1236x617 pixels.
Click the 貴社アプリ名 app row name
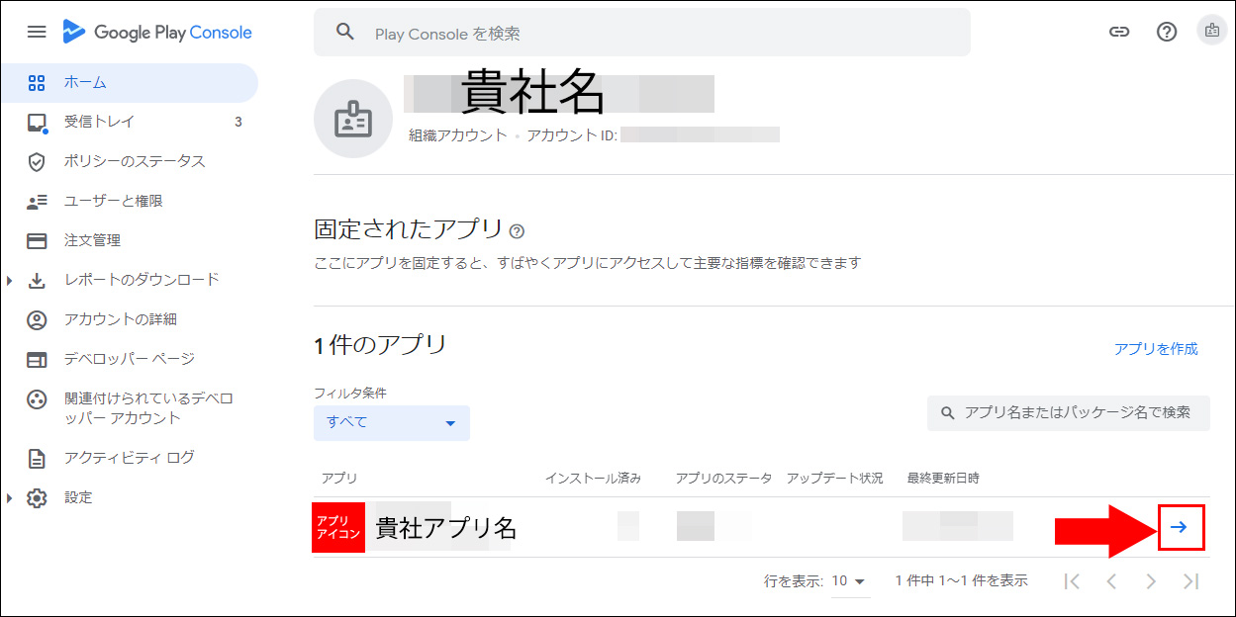[446, 527]
